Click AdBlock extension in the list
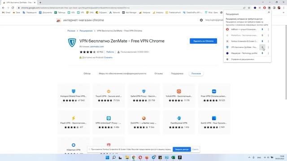This screenshot has width=287, height=161. [x=242, y=30]
